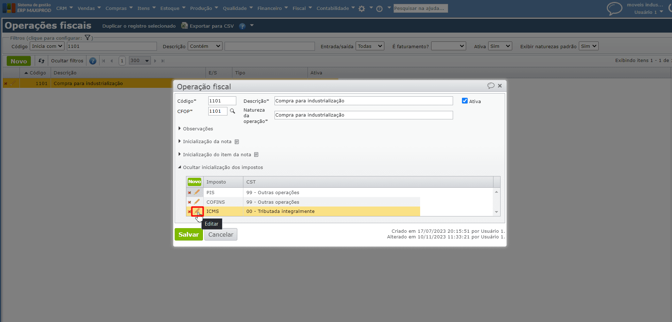This screenshot has width=672, height=322.
Task: Focus the CFOP input field
Action: click(218, 111)
